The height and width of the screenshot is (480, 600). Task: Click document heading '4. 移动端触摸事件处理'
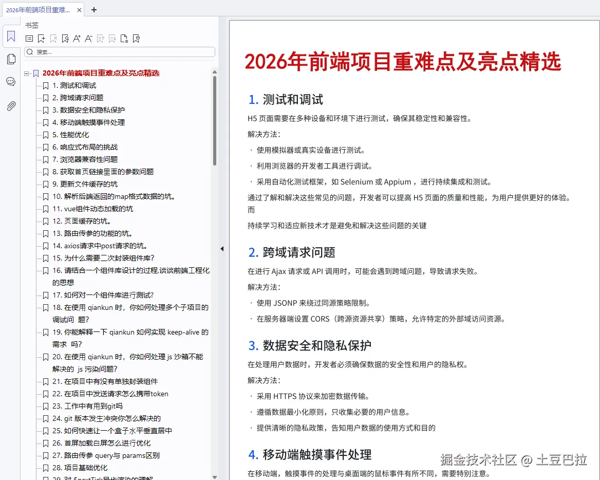tap(310, 455)
